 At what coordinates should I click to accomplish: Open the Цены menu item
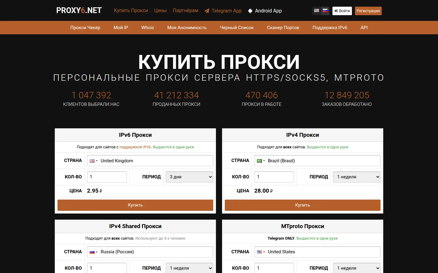coord(160,10)
